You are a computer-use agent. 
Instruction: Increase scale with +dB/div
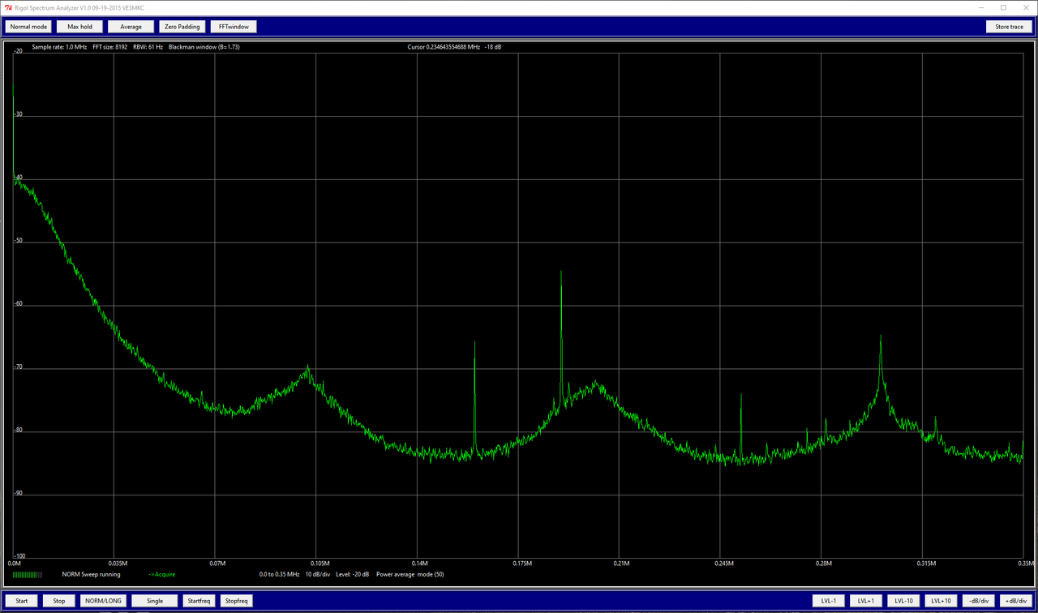(x=1015, y=601)
